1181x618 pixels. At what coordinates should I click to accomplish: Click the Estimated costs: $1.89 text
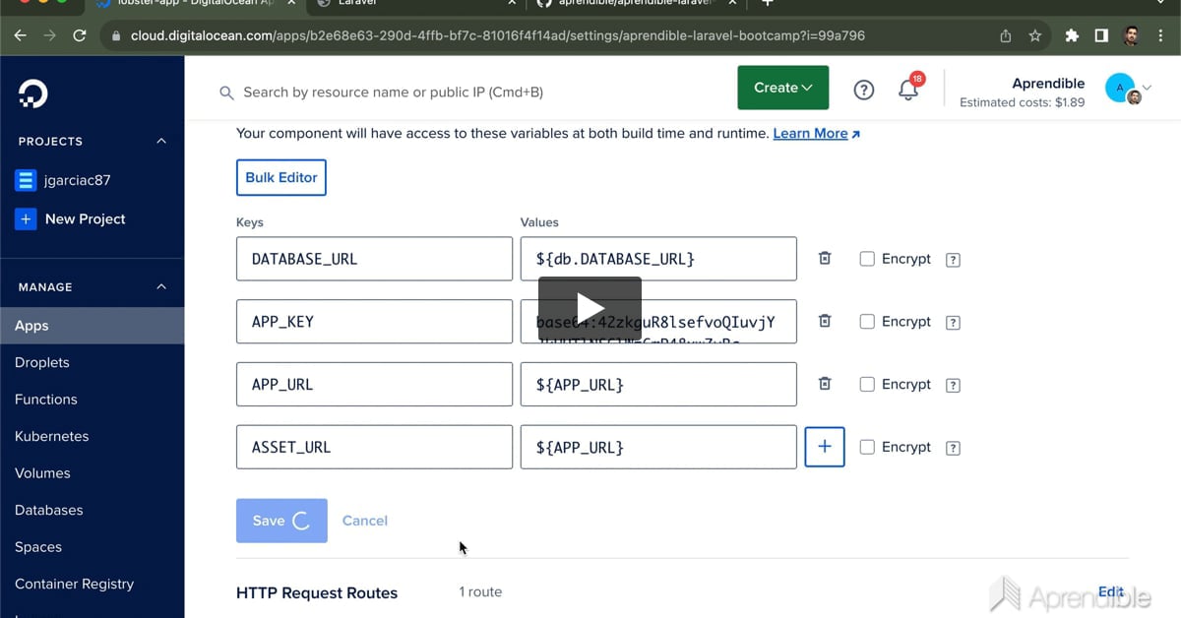1022,102
